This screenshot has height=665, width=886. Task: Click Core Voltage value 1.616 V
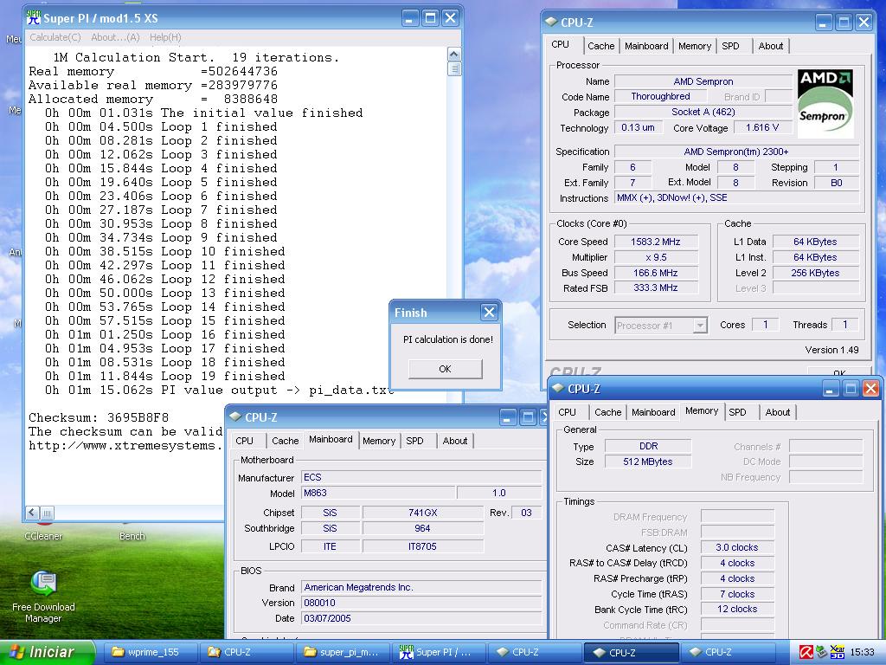pos(762,128)
